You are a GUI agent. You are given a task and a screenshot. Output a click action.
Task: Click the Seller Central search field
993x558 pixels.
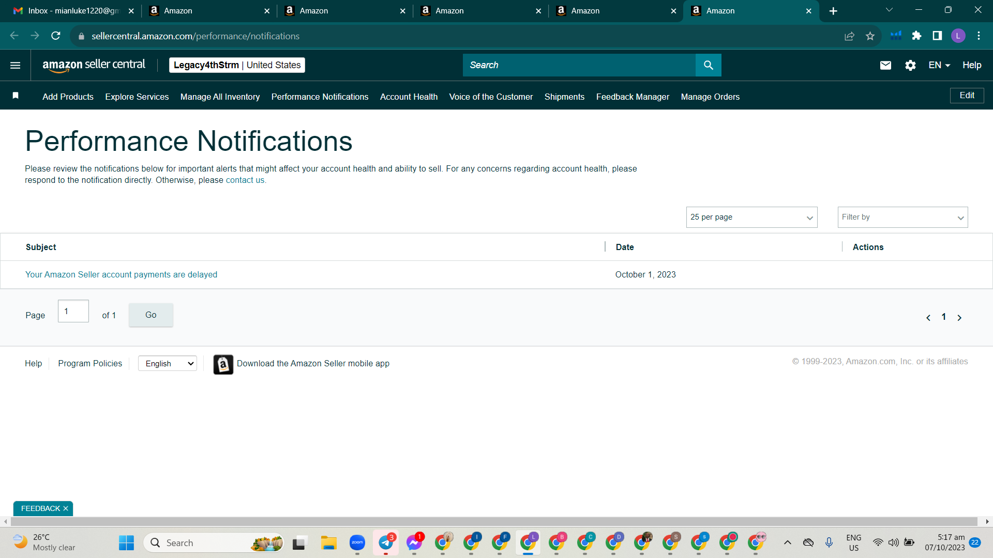[x=579, y=65]
